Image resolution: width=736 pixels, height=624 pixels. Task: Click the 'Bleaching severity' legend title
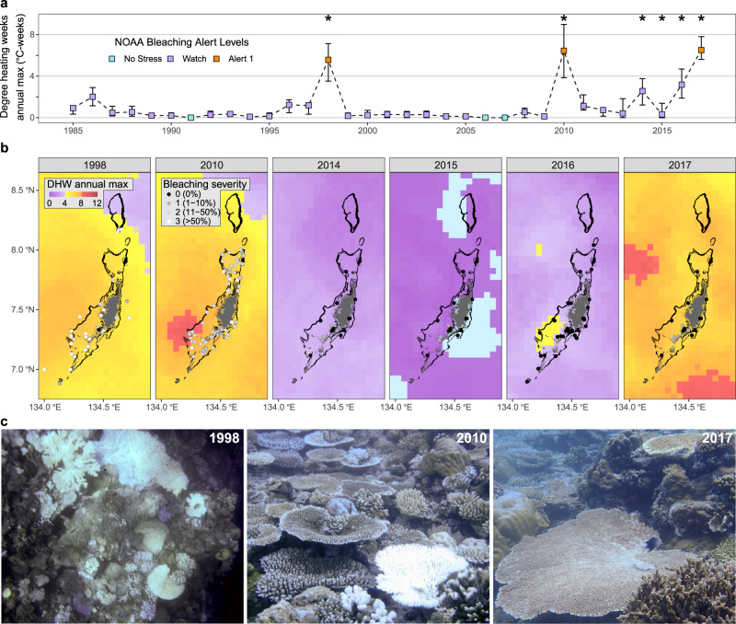(204, 184)
